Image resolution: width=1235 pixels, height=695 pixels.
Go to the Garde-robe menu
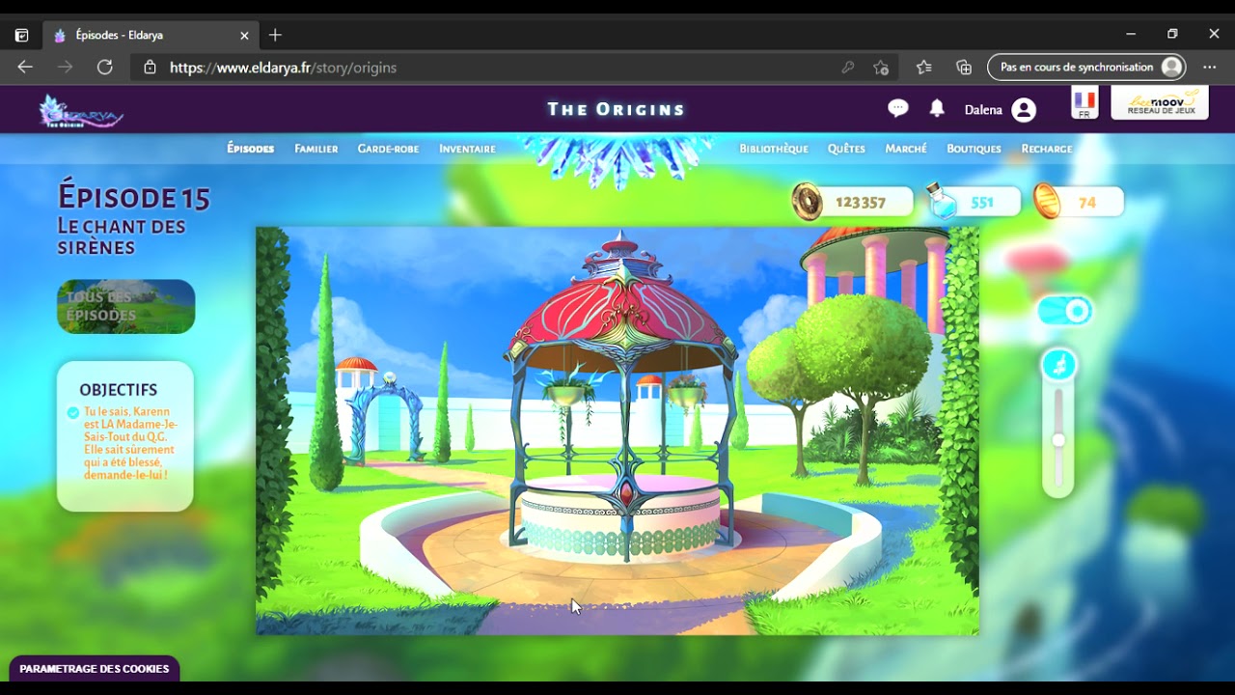tap(388, 149)
